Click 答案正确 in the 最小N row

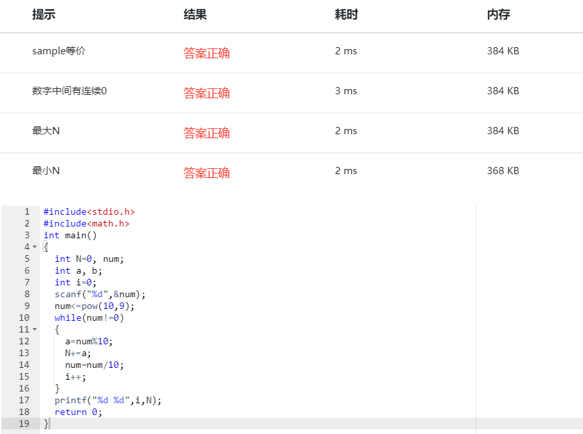[206, 173]
